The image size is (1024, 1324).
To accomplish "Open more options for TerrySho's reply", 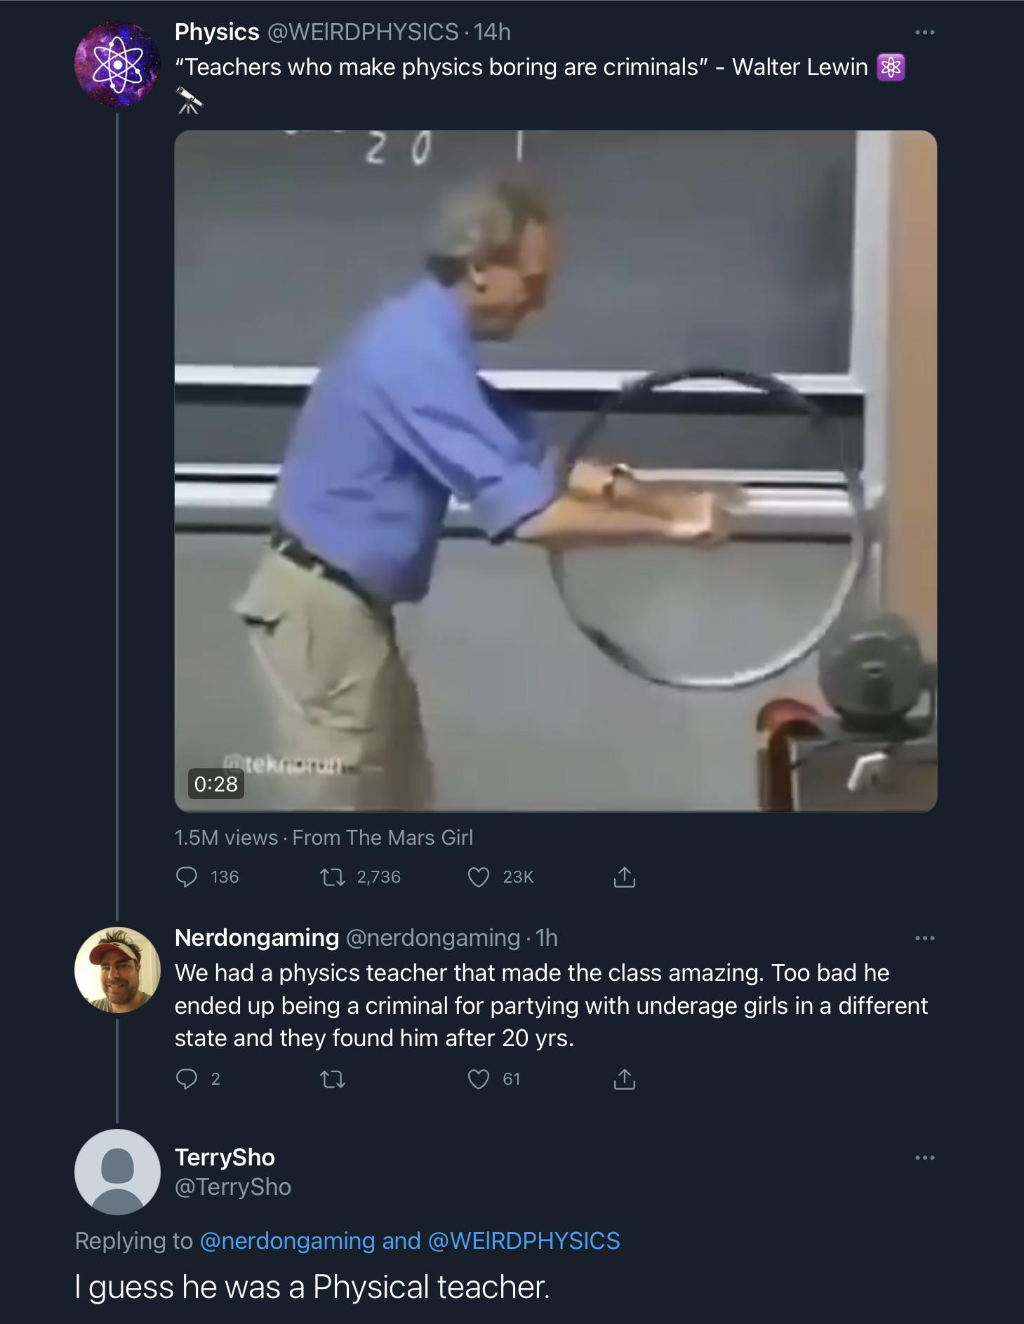I will click(x=924, y=1158).
